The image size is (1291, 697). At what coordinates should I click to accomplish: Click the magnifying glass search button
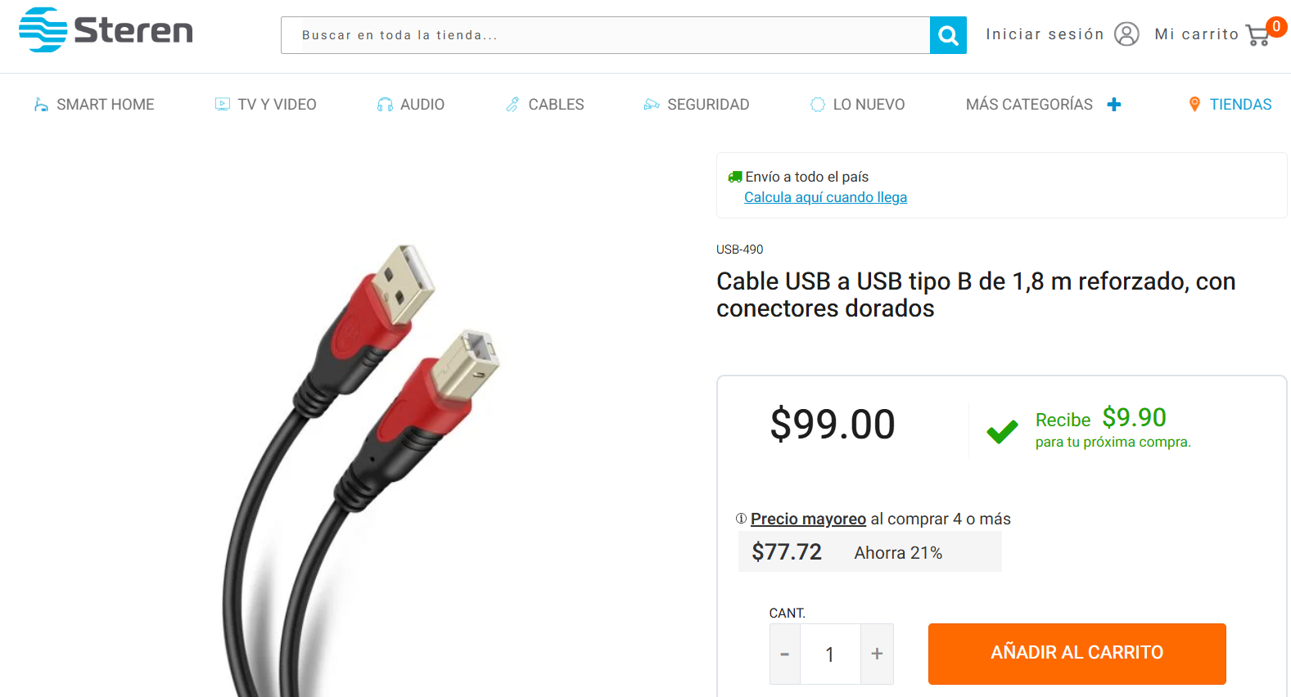(948, 35)
